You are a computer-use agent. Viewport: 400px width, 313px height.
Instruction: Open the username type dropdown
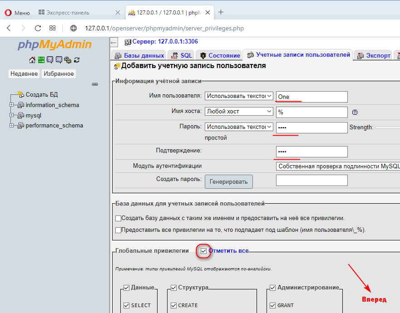coord(239,96)
